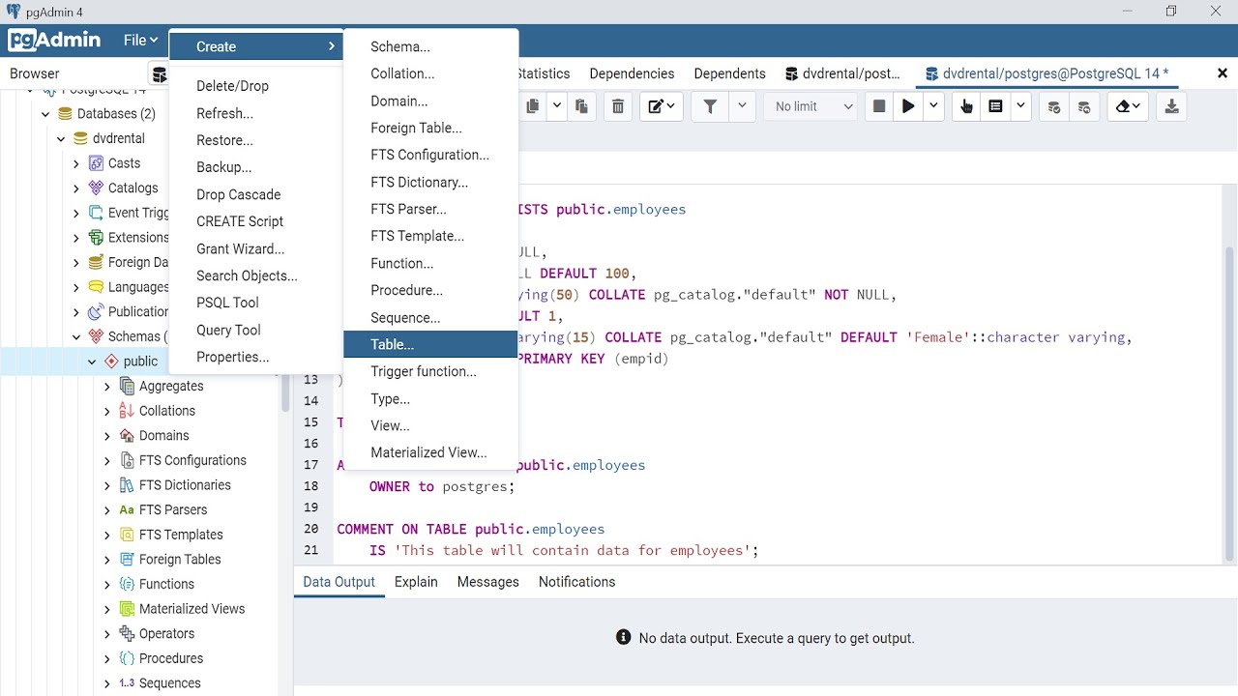Select Delete/Drop in the context menu
The image size is (1238, 696).
[255, 86]
